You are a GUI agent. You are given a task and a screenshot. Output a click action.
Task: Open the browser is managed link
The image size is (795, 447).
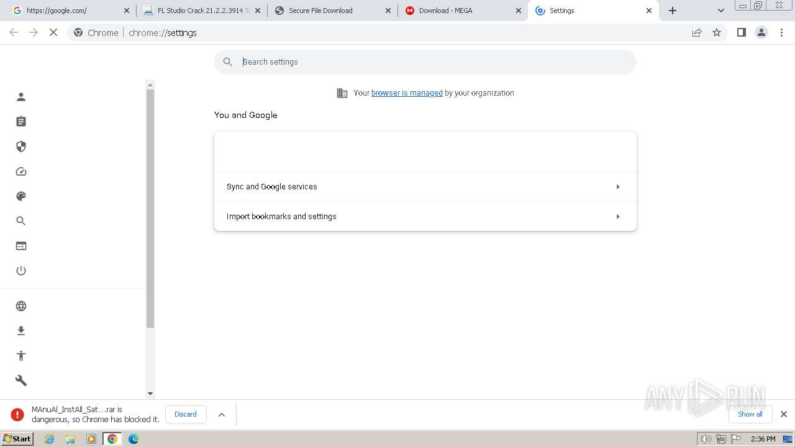click(407, 93)
